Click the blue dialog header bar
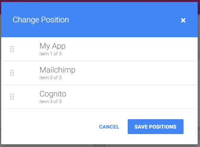Viewport: 200px width, 147px height. [x=99, y=20]
